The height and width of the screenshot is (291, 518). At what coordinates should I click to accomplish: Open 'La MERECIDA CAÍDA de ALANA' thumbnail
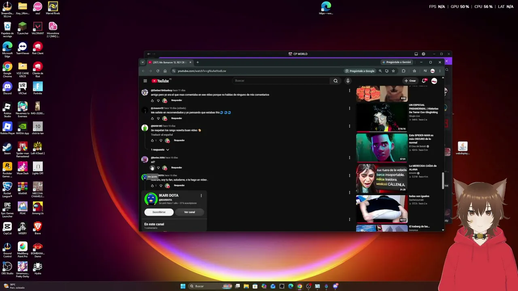382,178
